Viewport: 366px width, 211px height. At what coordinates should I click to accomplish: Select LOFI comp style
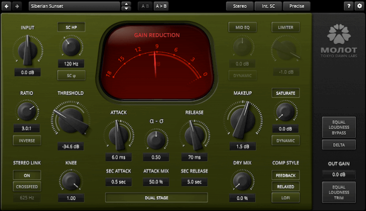[286, 198]
